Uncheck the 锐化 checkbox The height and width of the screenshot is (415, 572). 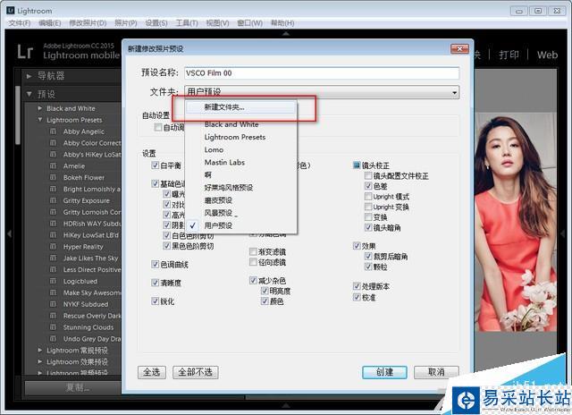155,301
